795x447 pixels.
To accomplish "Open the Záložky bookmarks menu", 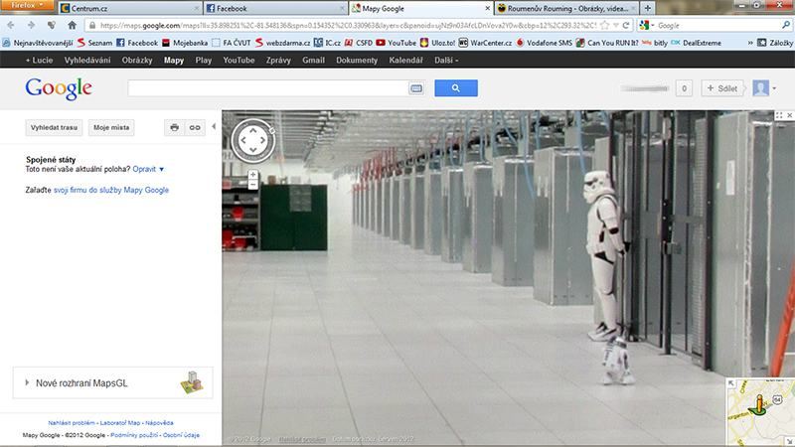I will point(775,43).
